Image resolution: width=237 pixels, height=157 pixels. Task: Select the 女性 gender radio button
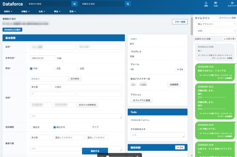tap(78, 69)
